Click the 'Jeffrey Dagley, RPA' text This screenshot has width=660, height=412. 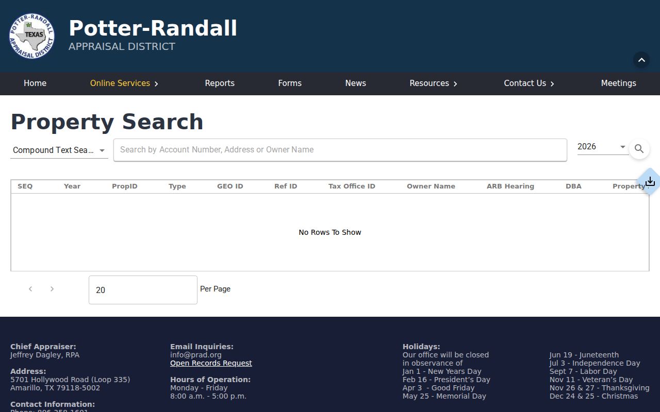tap(45, 355)
